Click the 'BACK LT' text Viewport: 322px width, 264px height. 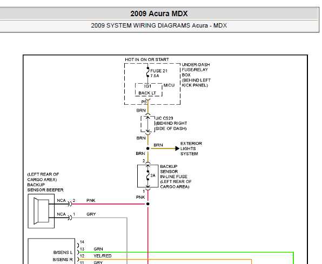click(147, 93)
